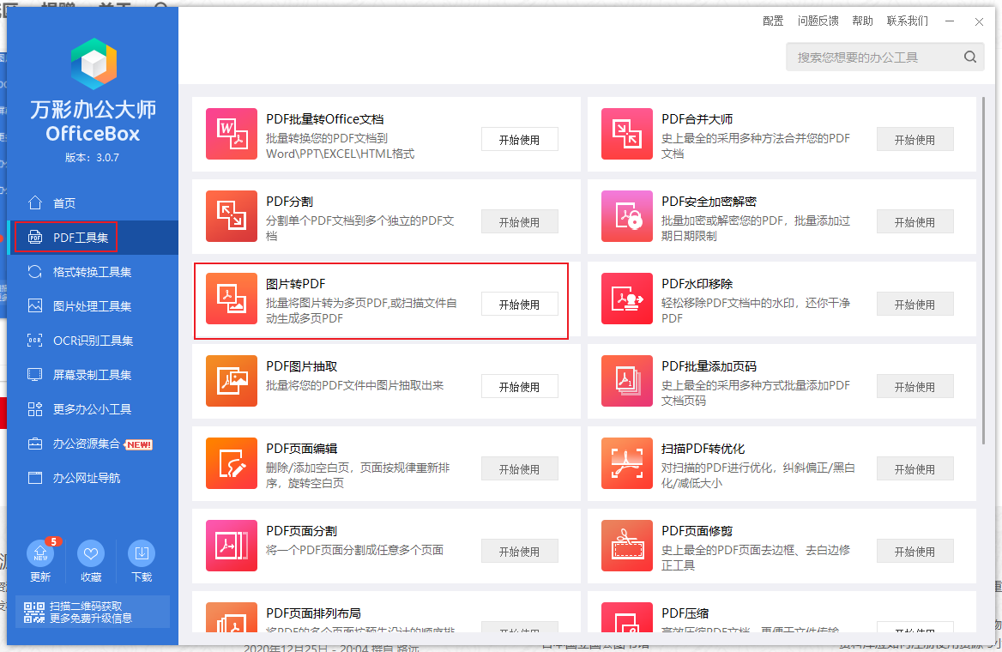Click 开始使用 for PDF水印移除
Image resolution: width=1002 pixels, height=652 pixels.
(x=915, y=305)
